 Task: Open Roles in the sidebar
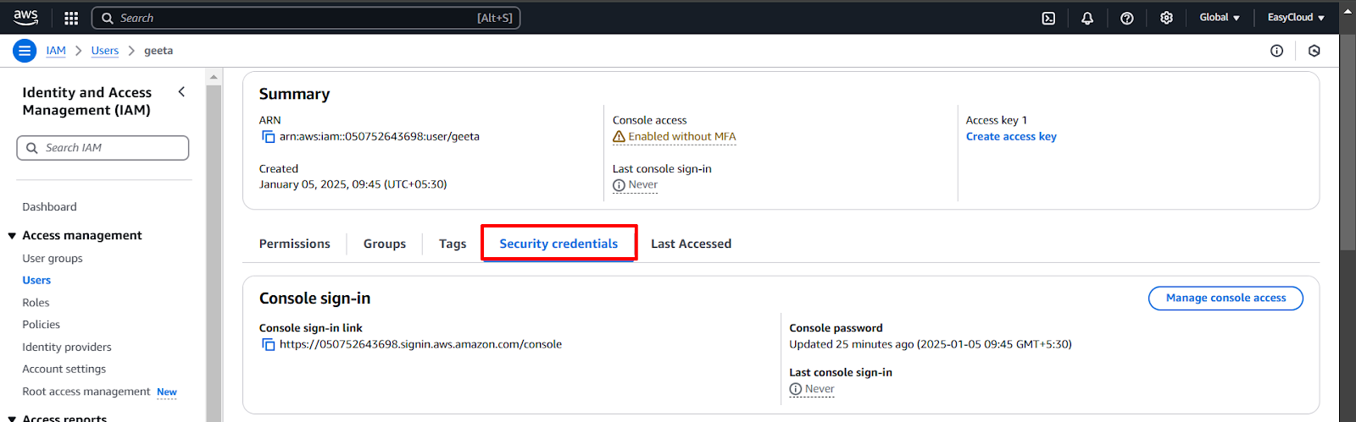coord(36,302)
